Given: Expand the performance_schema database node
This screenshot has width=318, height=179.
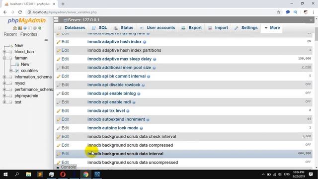Looking at the screenshot, I should pyautogui.click(x=4, y=89).
